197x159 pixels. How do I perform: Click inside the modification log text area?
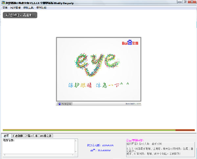point(39,146)
